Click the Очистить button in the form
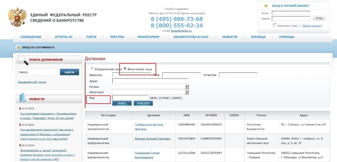337x162 pixels. 143,103
